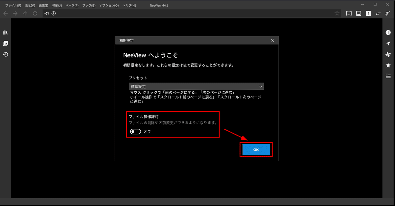395x206 pixels.
Task: Close the 初期設定 dialog with its X
Action: click(272, 40)
